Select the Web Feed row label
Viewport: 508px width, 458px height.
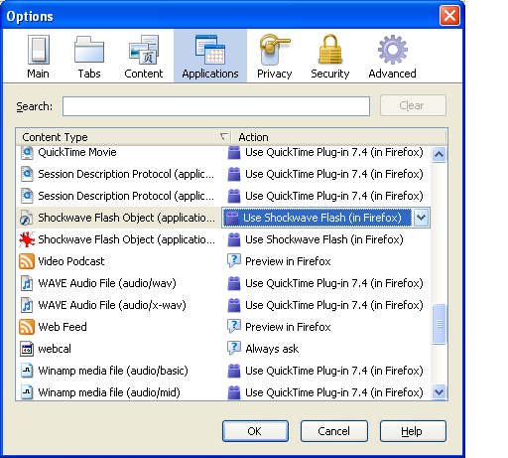(63, 327)
